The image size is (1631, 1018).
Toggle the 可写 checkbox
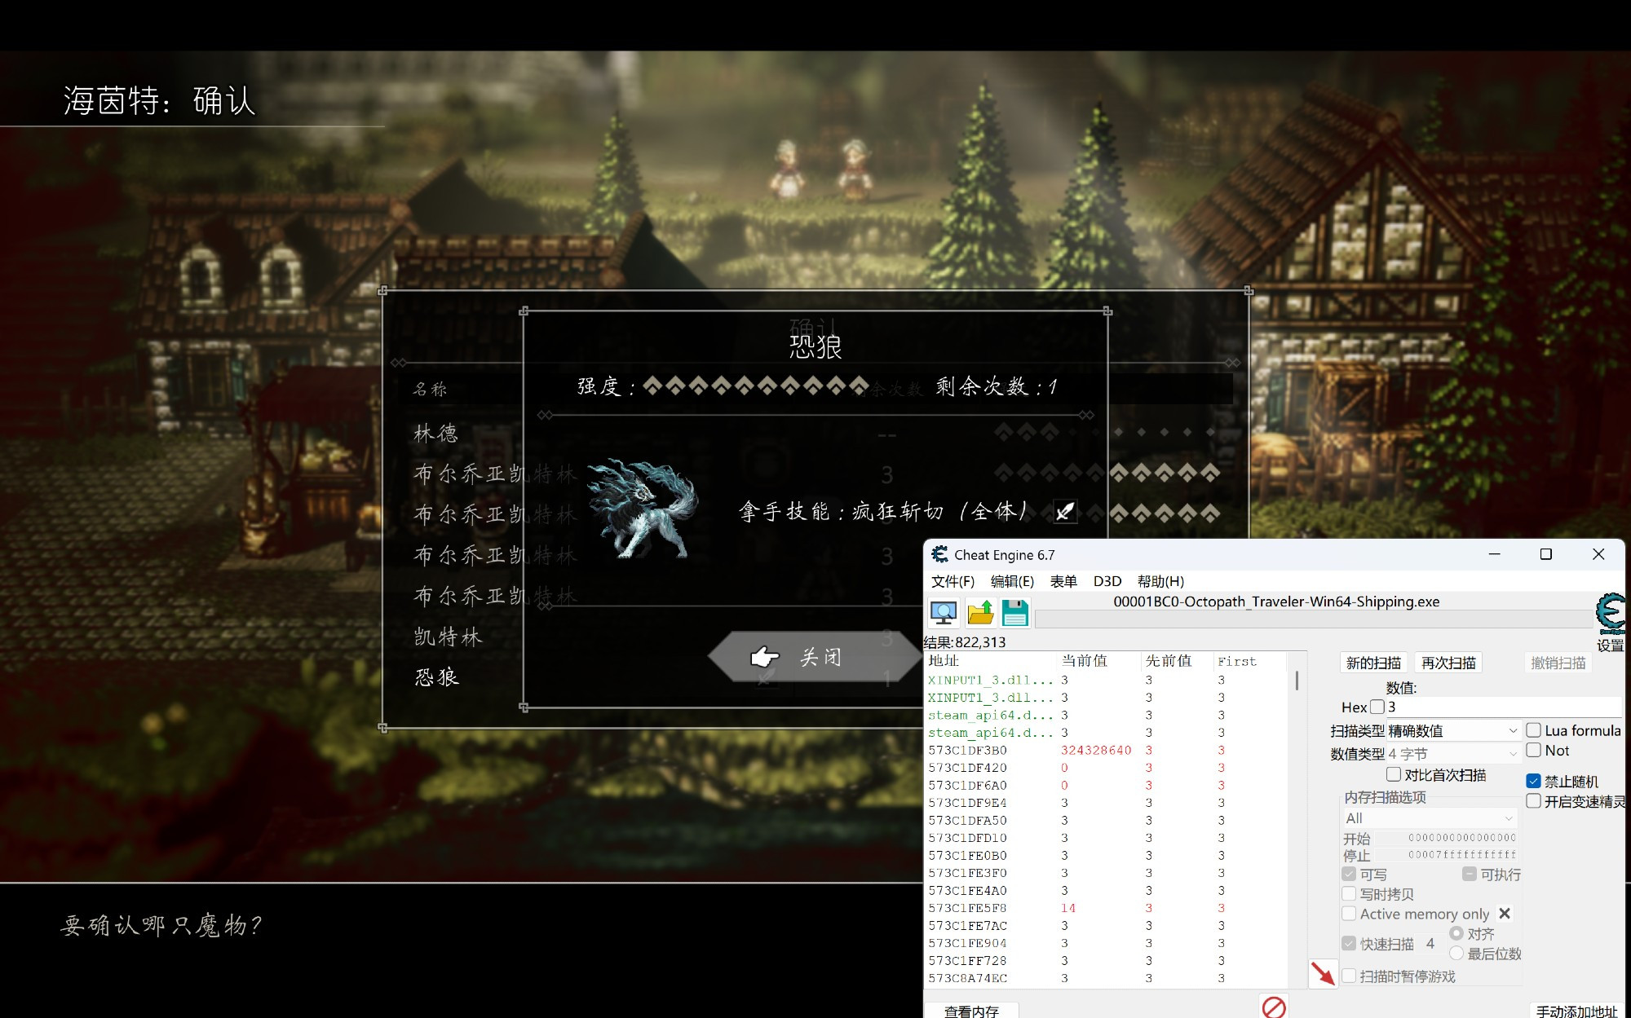(1349, 874)
